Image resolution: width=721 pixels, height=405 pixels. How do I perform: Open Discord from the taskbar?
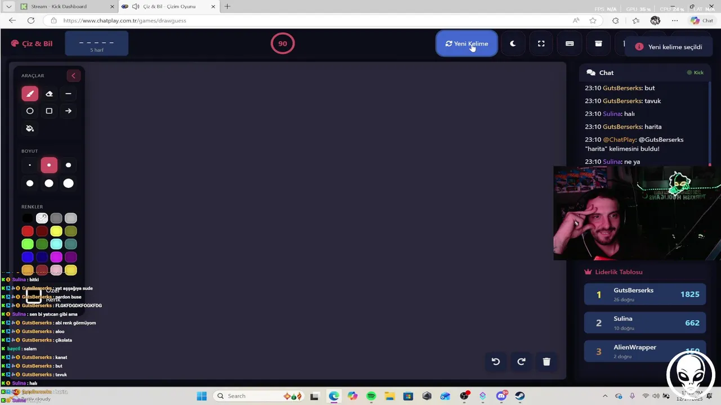[x=501, y=396]
